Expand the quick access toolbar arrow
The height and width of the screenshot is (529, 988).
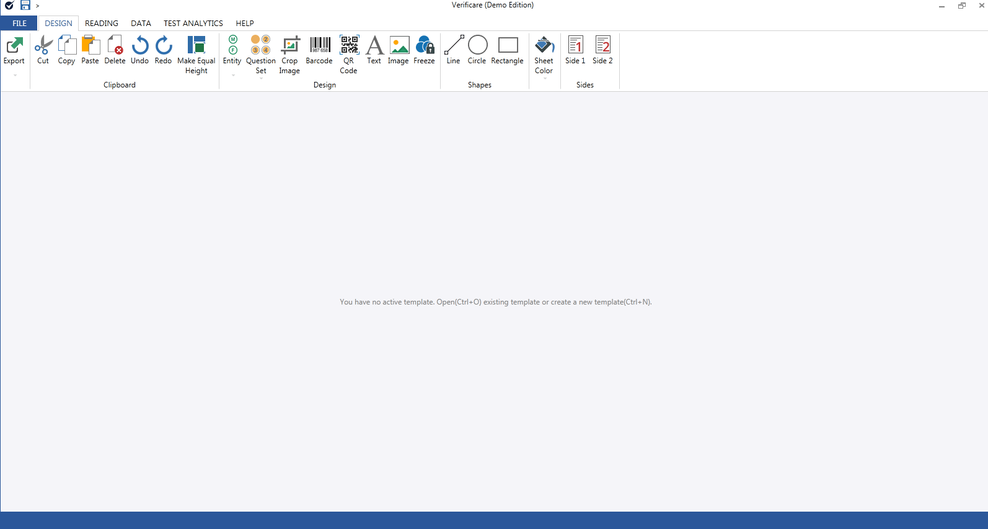[x=38, y=6]
